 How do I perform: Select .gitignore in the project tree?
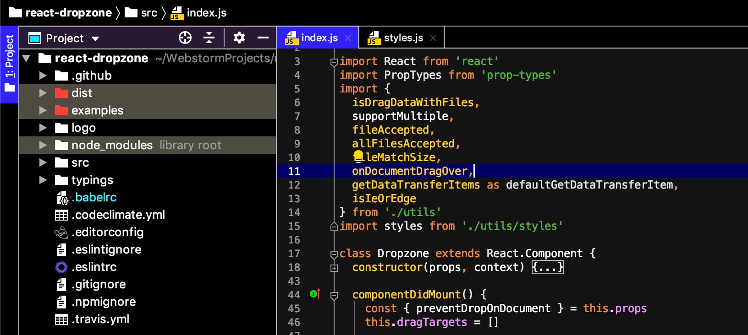pos(99,284)
